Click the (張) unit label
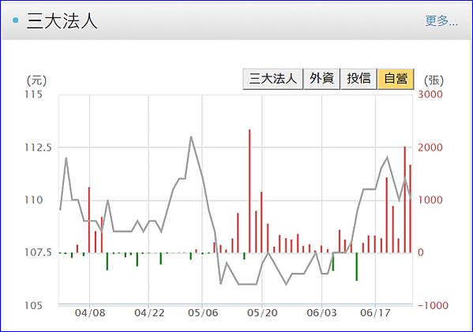 pos(434,80)
